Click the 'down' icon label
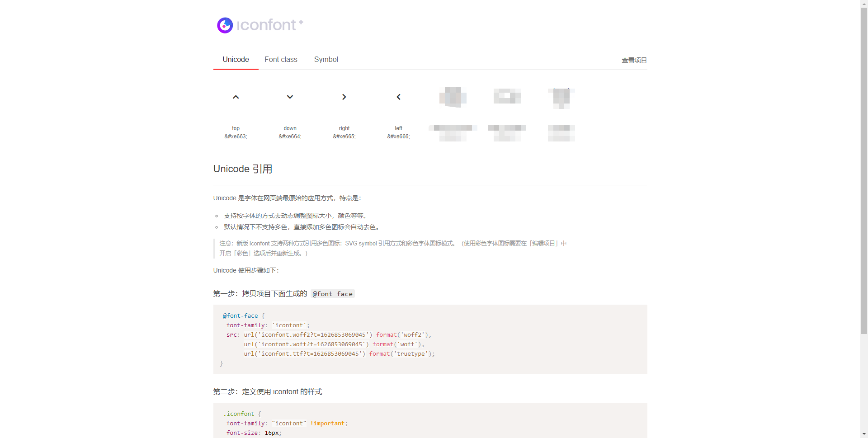868x438 pixels. click(290, 128)
